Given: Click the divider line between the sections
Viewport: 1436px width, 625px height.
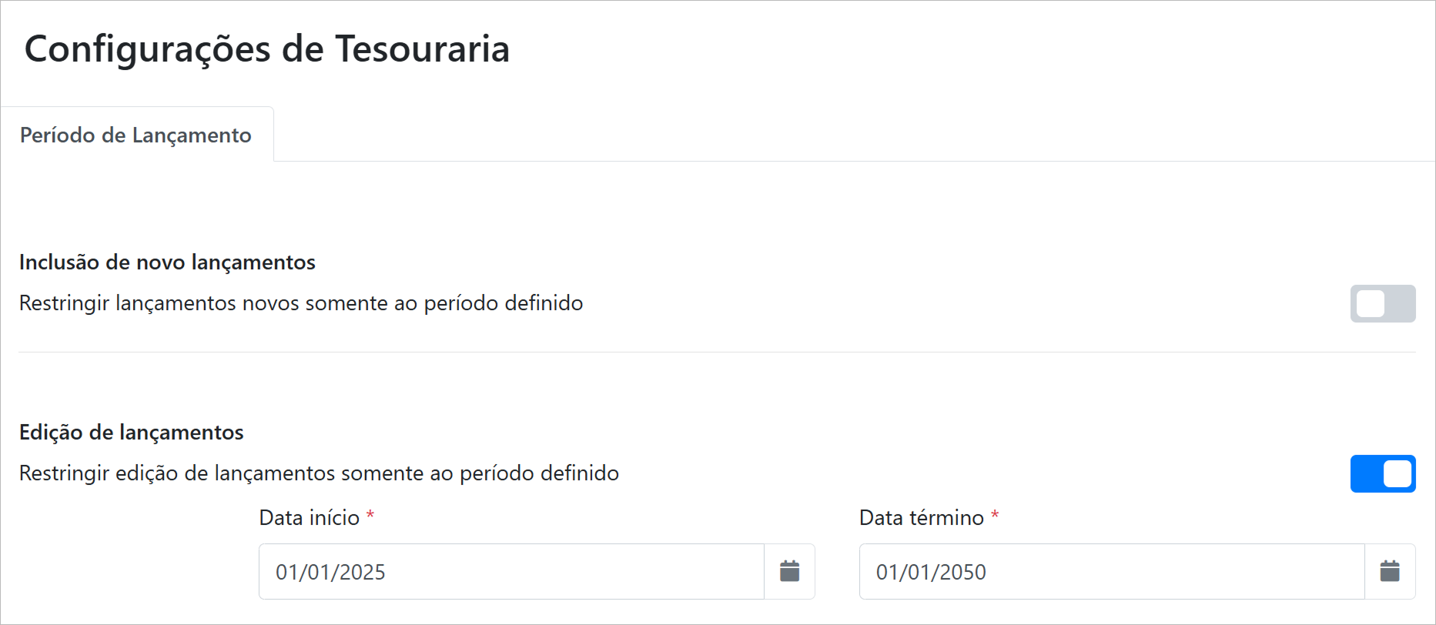Looking at the screenshot, I should point(717,353).
